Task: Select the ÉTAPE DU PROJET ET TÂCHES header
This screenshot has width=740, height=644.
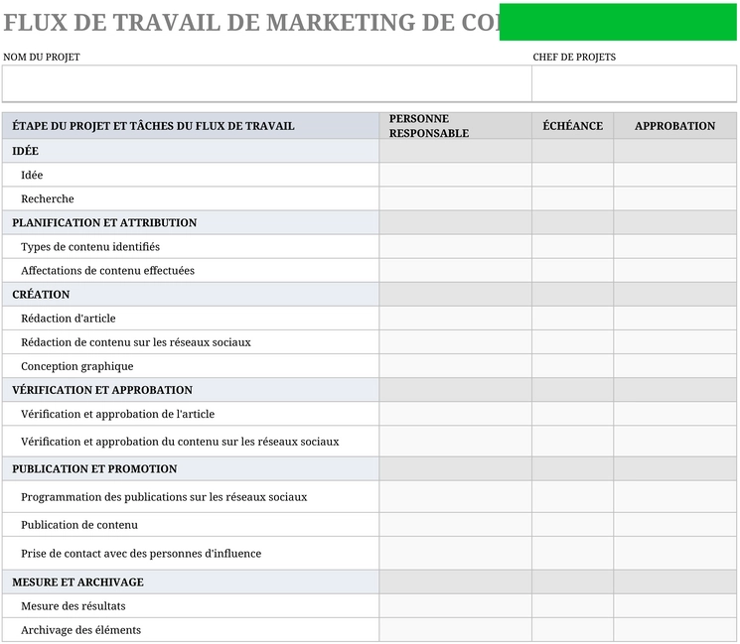Action: pos(191,126)
